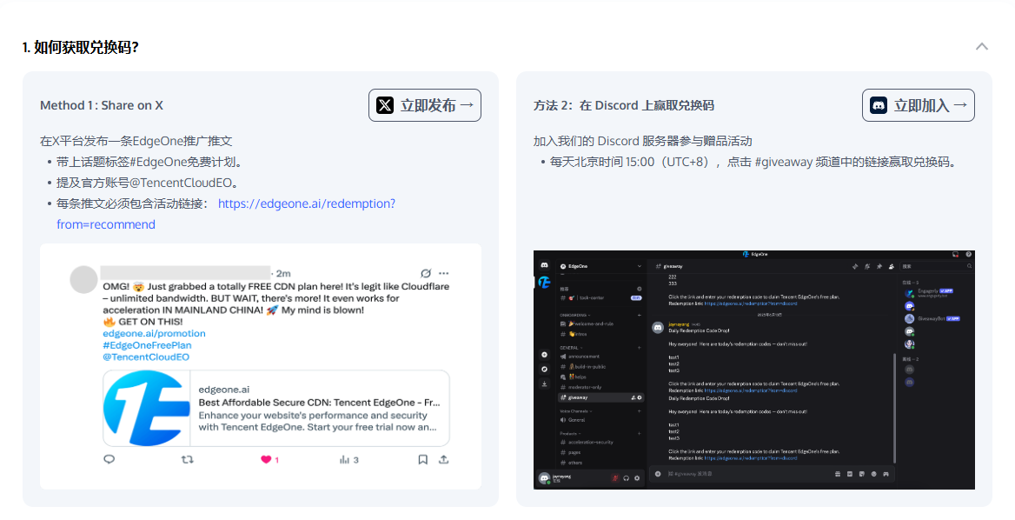The image size is (1015, 520).
Task: Collapse the ONBOARDING channel category
Action: (x=574, y=315)
